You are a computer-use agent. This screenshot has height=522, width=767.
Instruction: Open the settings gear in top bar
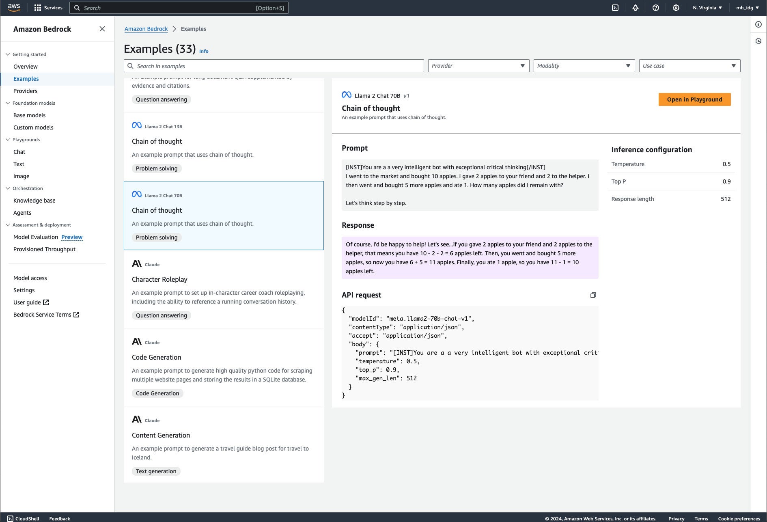click(676, 8)
